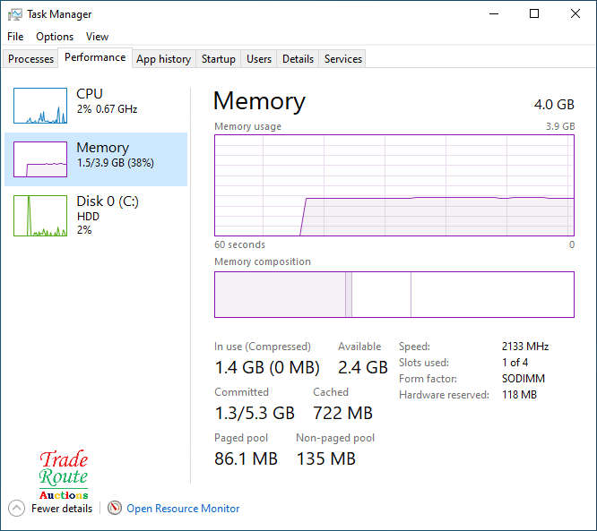
Task: Select the Disk 0 (C:) mini graph
Action: pyautogui.click(x=40, y=216)
